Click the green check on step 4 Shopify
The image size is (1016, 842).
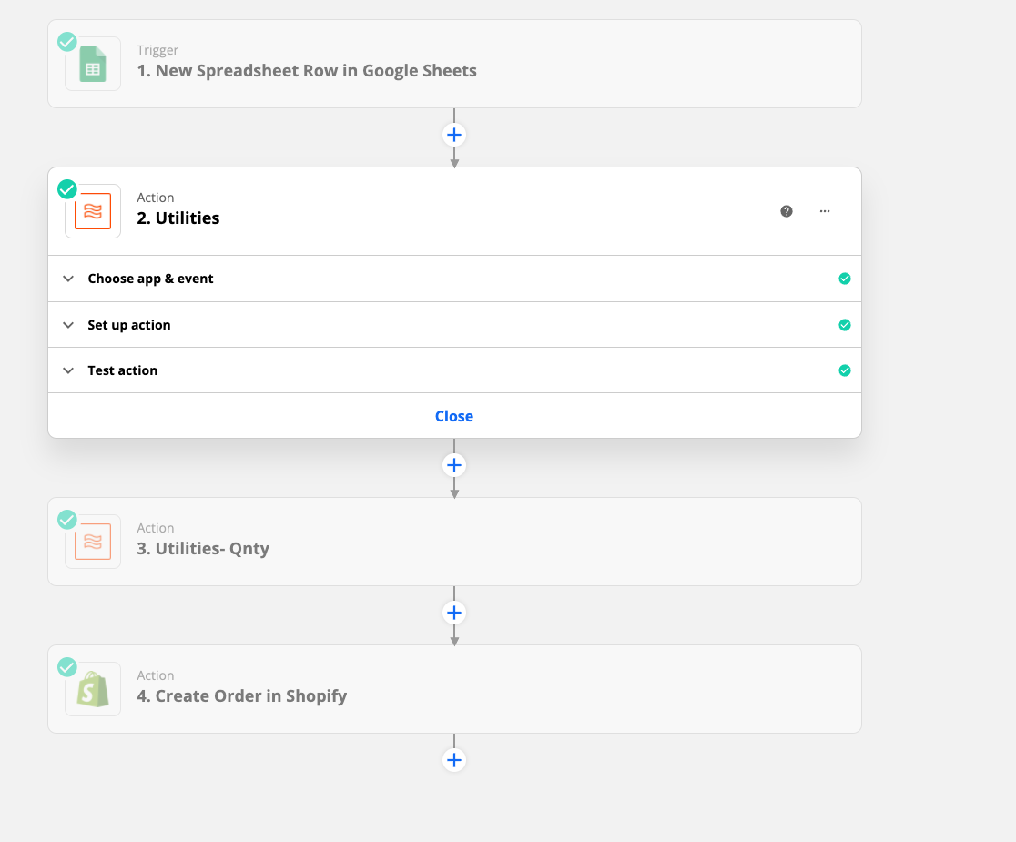tap(66, 667)
